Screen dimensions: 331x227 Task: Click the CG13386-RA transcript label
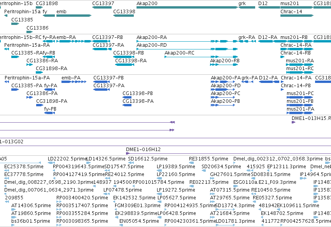[x=42, y=61]
